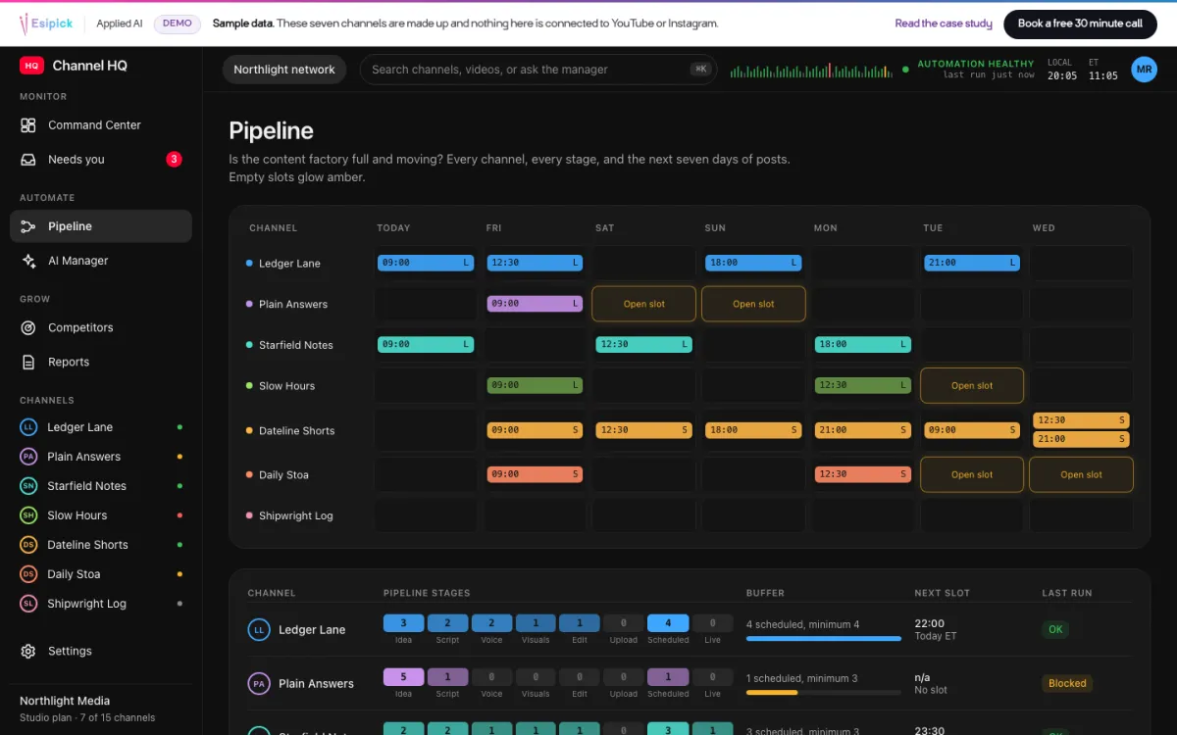Open the AI Manager page
This screenshot has height=735, width=1177.
(x=101, y=261)
